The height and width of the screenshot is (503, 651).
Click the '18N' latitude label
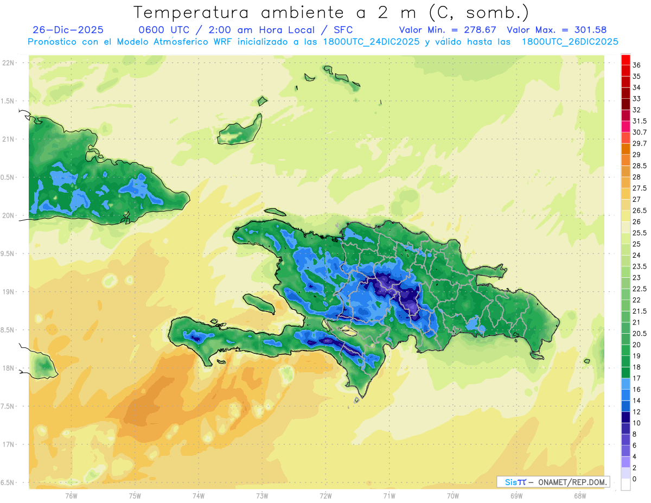pyautogui.click(x=8, y=368)
